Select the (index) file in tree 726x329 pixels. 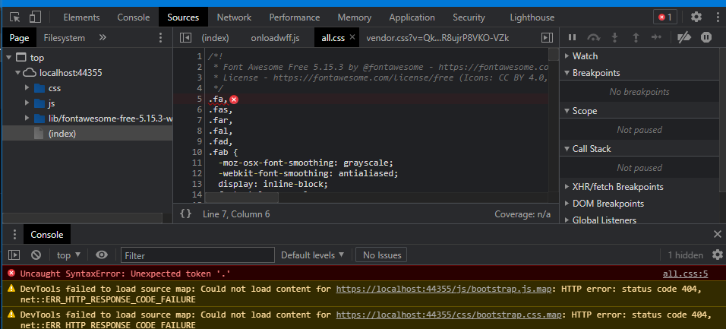coord(87,134)
